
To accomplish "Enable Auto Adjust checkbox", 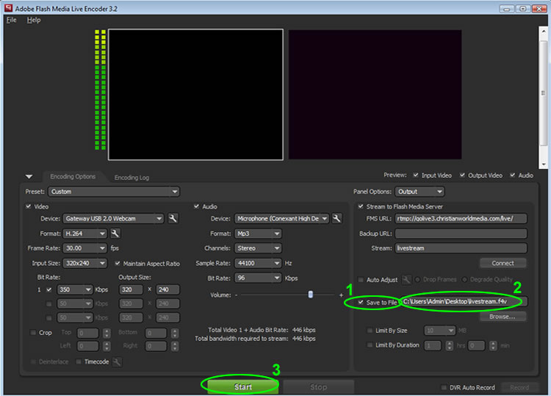I will click(x=361, y=280).
